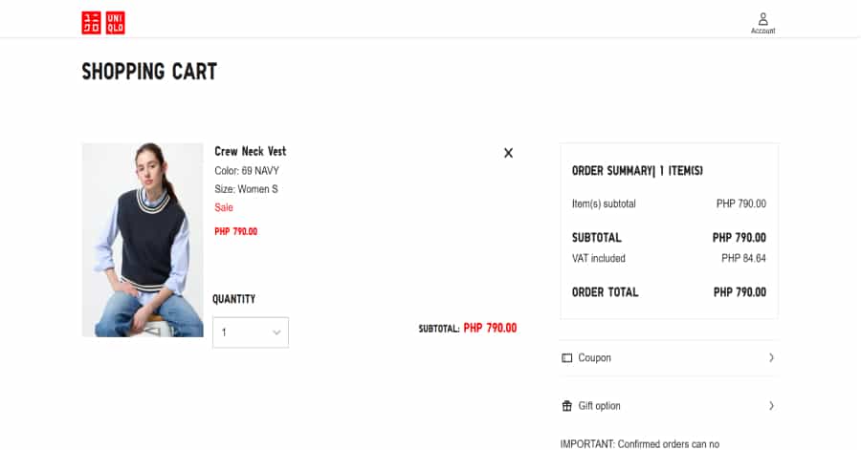This screenshot has width=861, height=450.
Task: Click the red Sale label
Action: pos(224,207)
